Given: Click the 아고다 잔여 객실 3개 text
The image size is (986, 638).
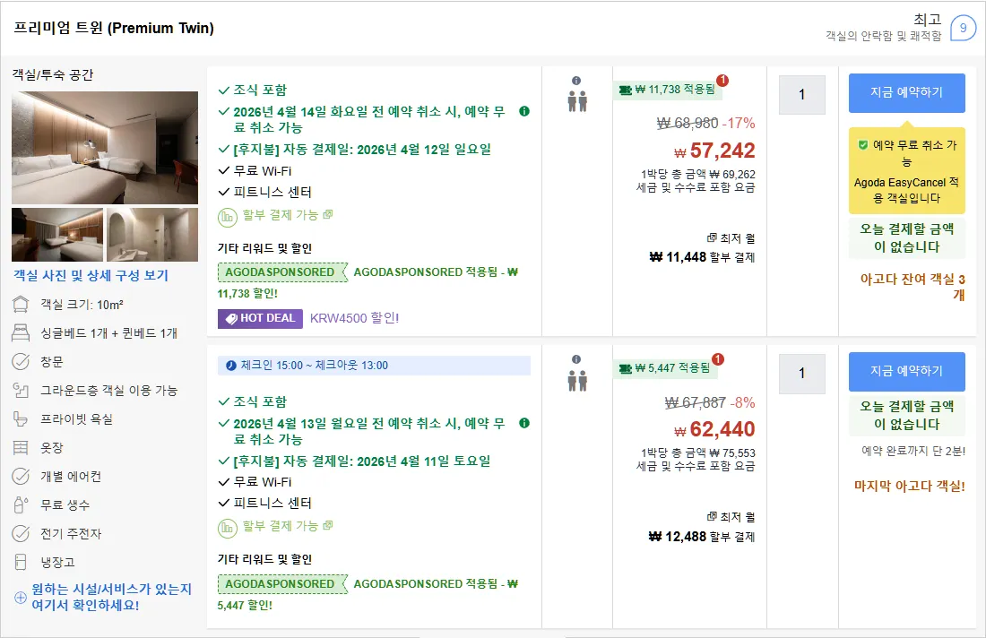Looking at the screenshot, I should 912,288.
